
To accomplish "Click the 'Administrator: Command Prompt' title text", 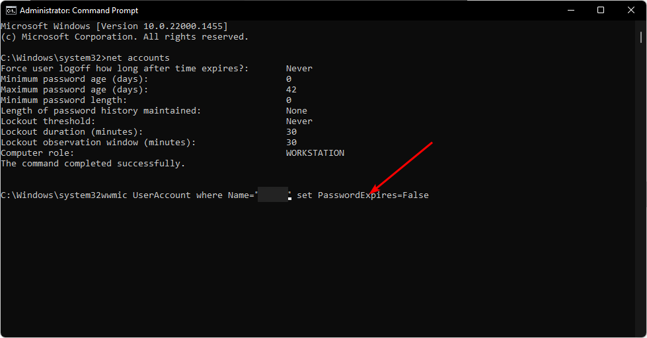I will click(x=79, y=11).
